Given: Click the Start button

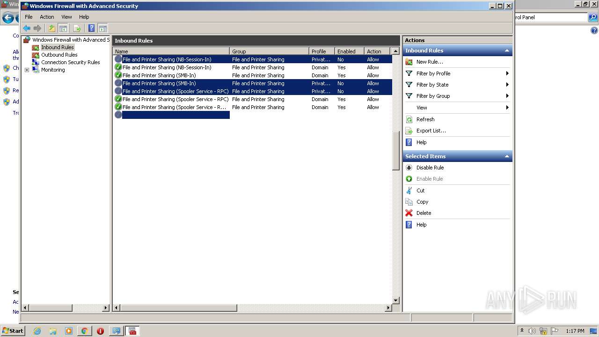Looking at the screenshot, I should tap(13, 331).
